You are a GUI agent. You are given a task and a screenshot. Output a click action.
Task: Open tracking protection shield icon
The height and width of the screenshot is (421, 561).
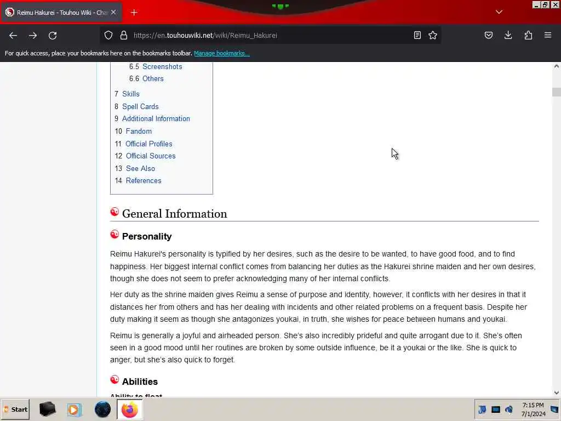(x=108, y=35)
